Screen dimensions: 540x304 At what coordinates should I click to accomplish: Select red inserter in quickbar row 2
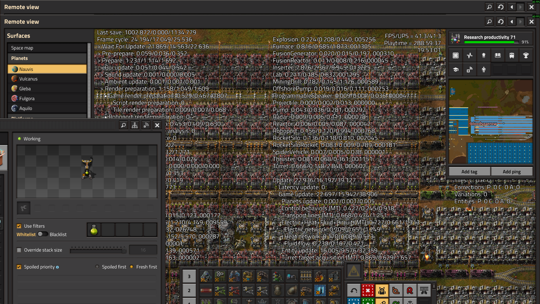[234, 290]
